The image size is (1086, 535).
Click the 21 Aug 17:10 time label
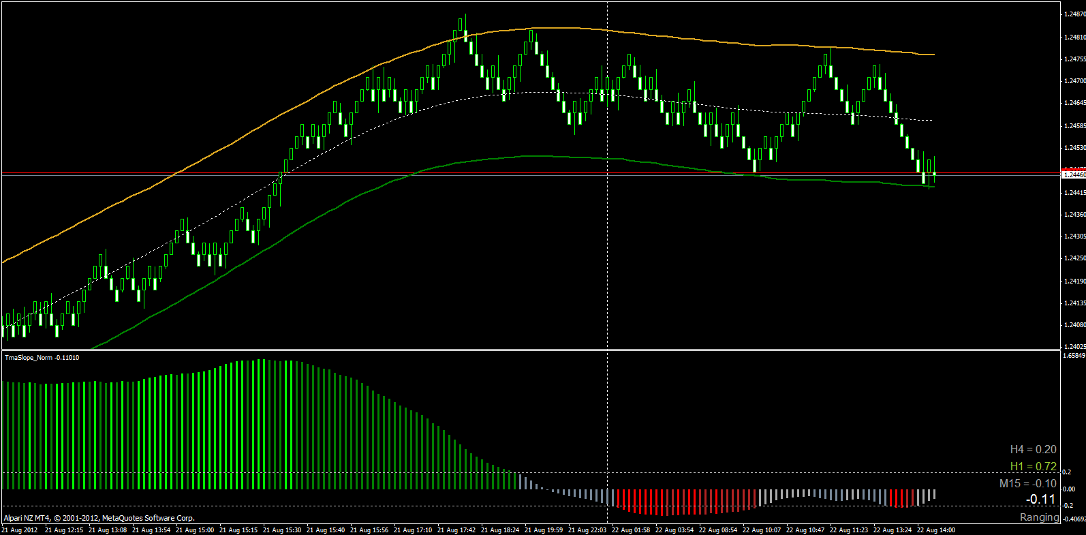(x=413, y=530)
